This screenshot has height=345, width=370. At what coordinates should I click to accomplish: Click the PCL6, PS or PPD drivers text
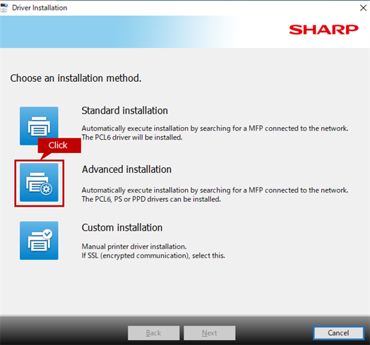[x=151, y=199]
